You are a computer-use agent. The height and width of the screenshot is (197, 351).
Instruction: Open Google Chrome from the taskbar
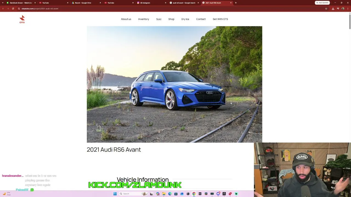[x=194, y=194]
